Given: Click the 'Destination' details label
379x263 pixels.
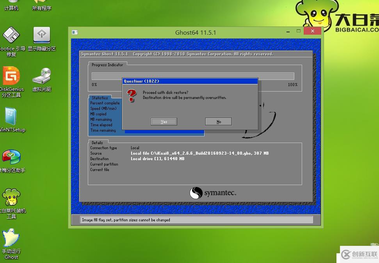Looking at the screenshot, I should click(x=100, y=159).
